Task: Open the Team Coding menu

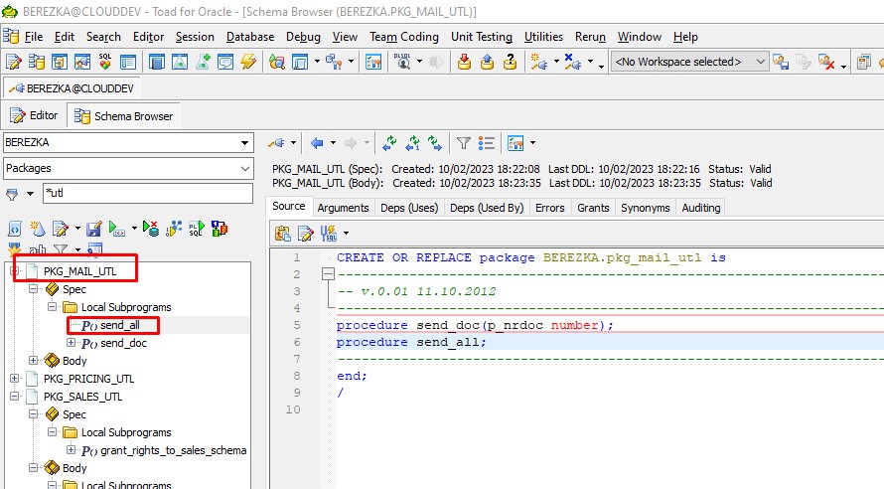Action: click(x=404, y=37)
